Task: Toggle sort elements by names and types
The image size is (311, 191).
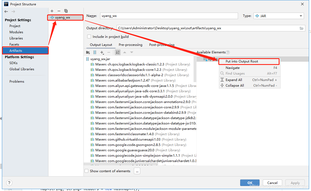Action: pyautogui.click(x=118, y=52)
